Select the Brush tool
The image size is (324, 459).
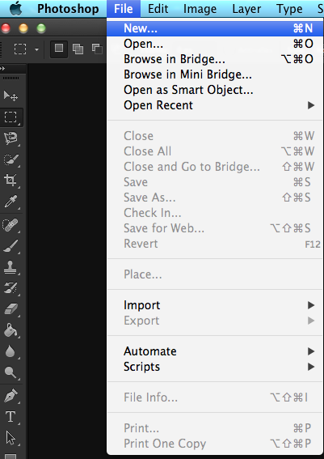click(11, 246)
